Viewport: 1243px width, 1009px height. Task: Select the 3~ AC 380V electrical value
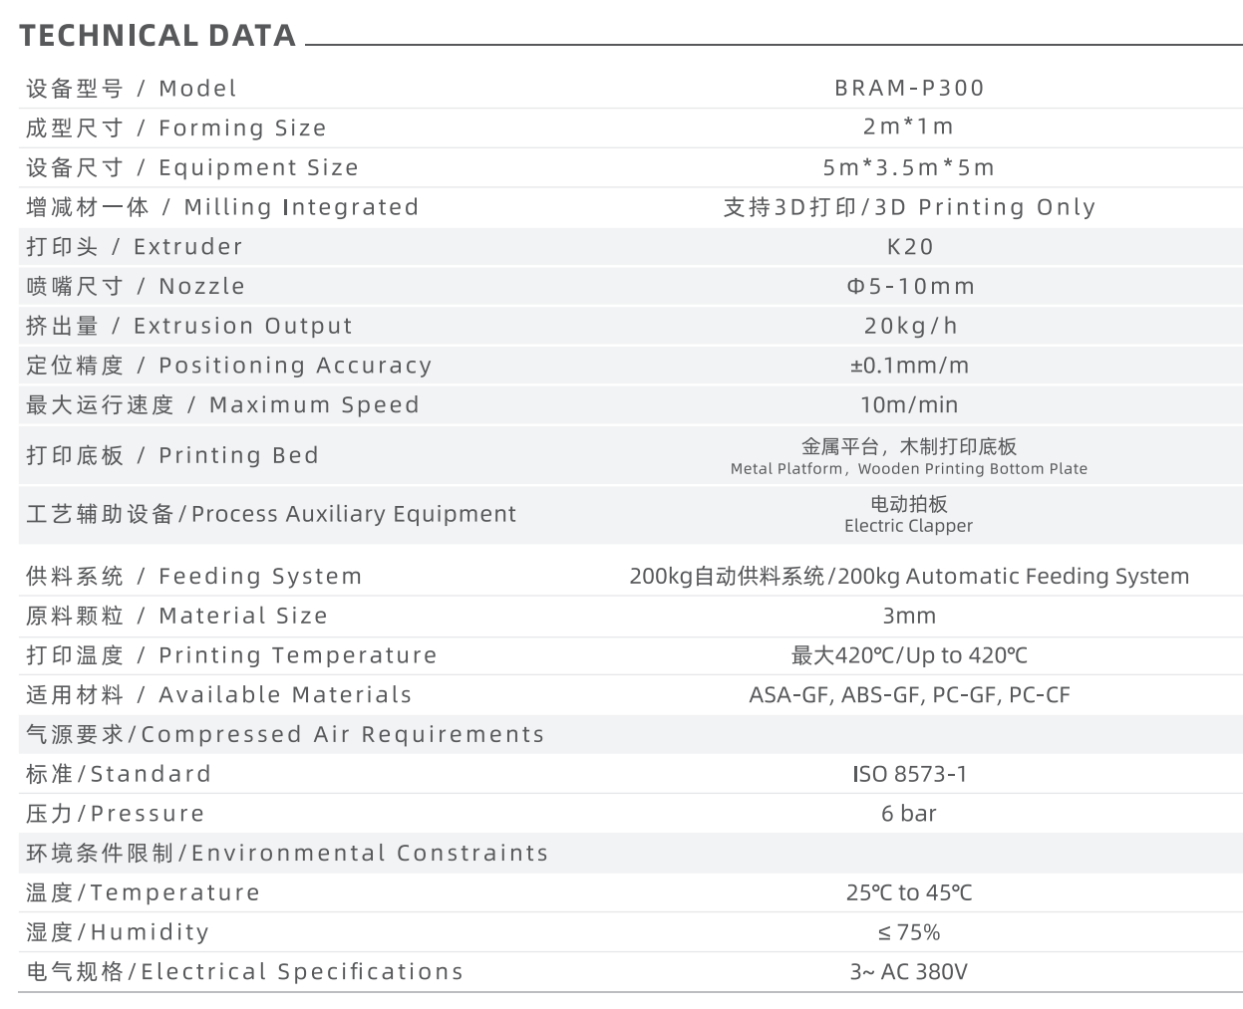click(x=909, y=971)
